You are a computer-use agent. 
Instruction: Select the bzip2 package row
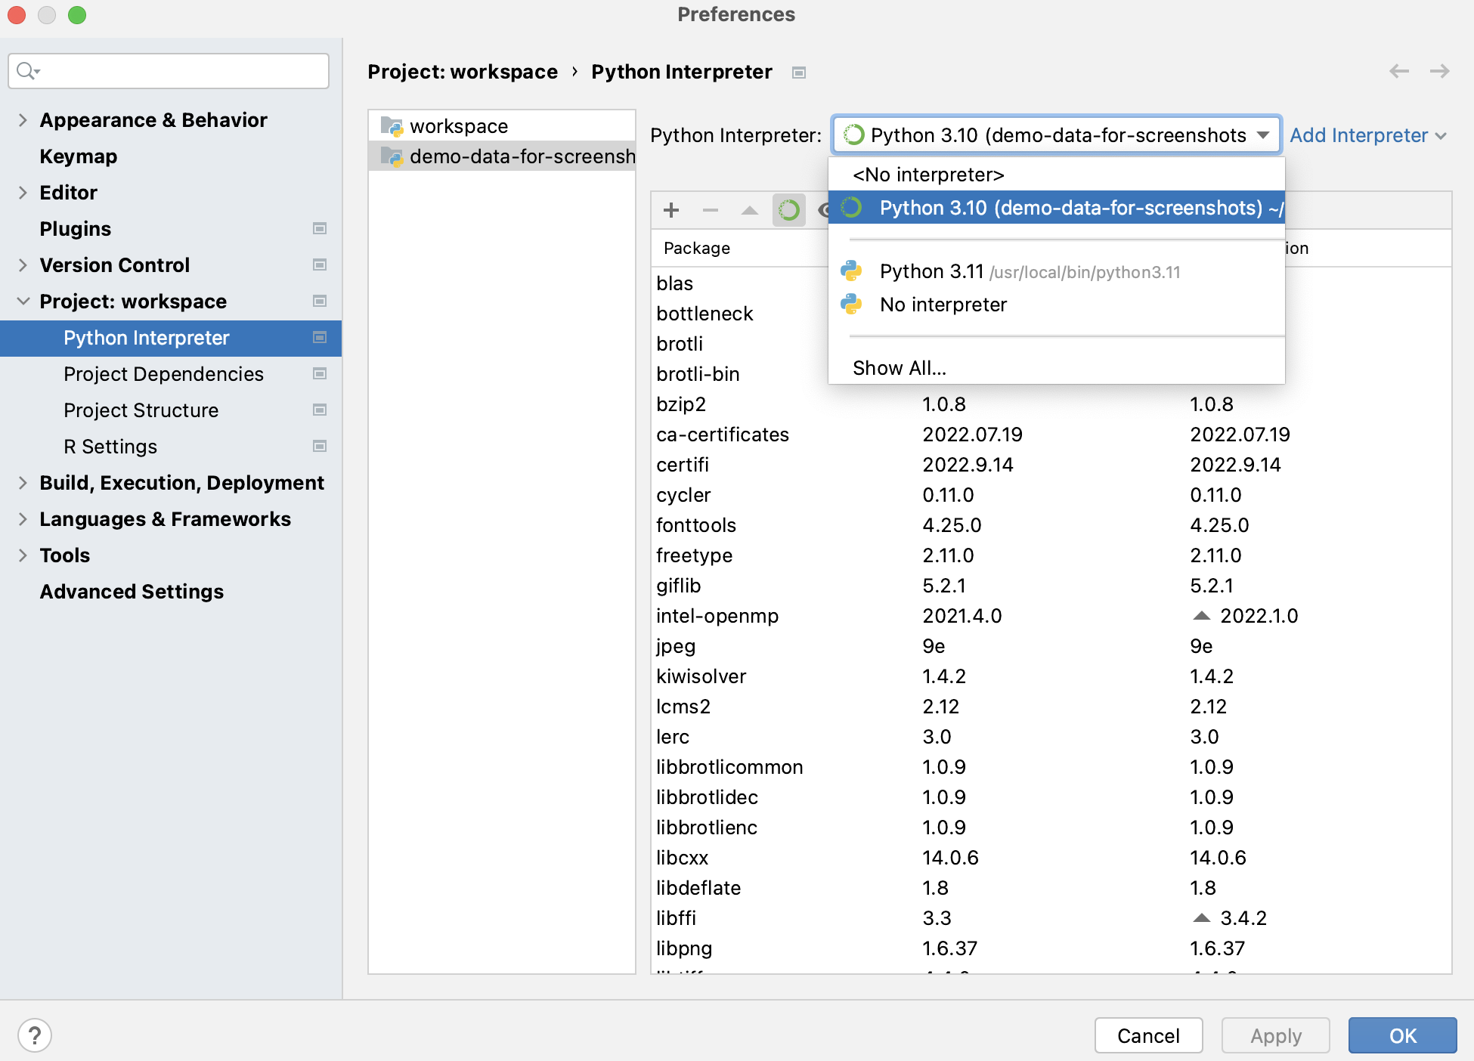(x=1051, y=404)
